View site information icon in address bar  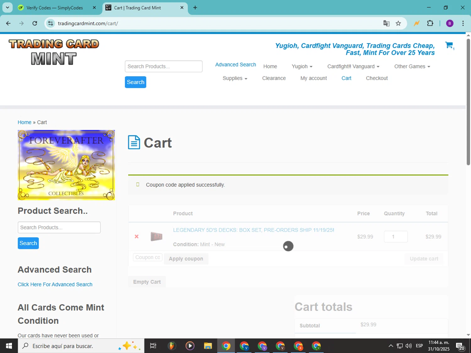pos(51,23)
